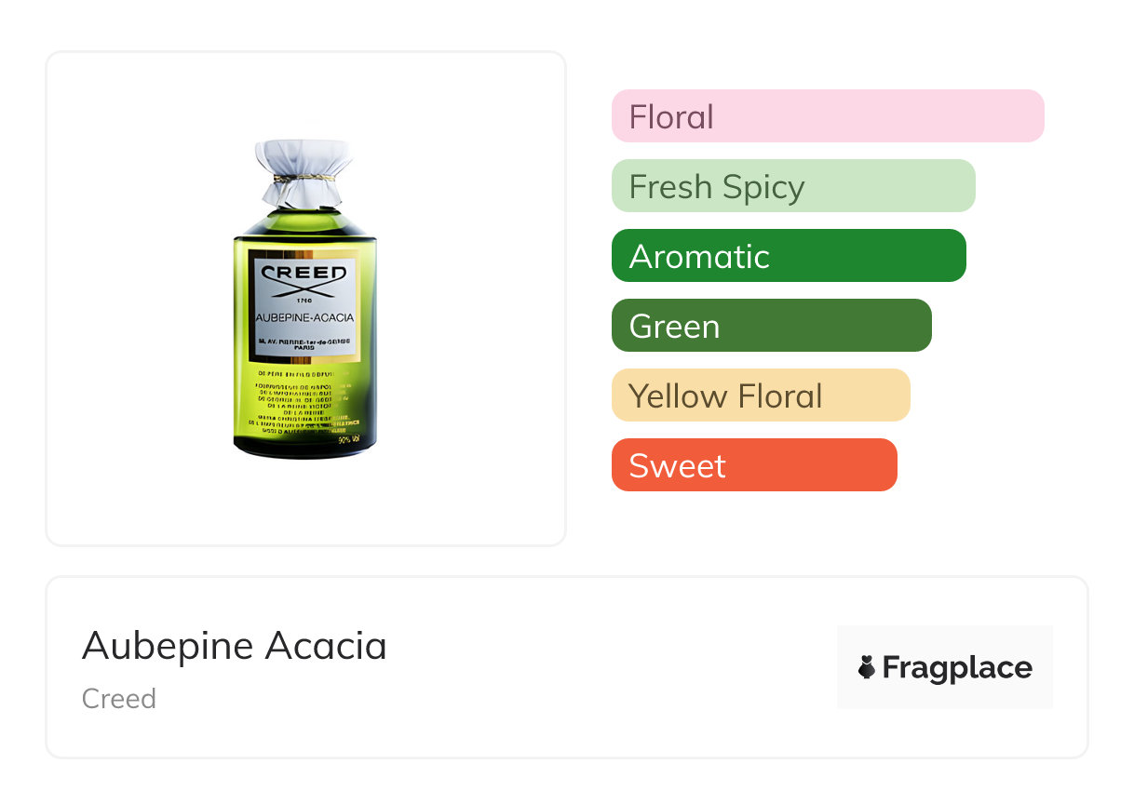Open the Fragplace wordmark text

[956, 667]
